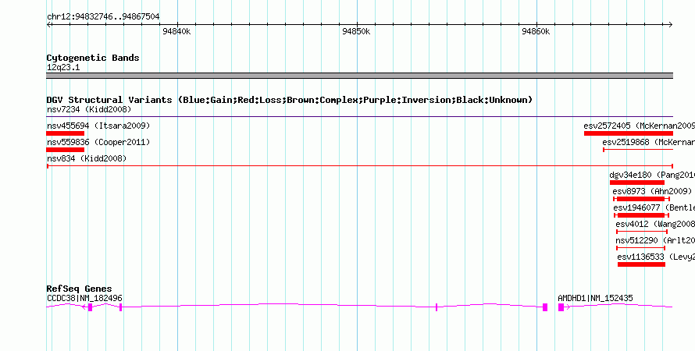Click the nsv834 (Kidd2008) variant label
695x351 pixels.
[x=87, y=158]
